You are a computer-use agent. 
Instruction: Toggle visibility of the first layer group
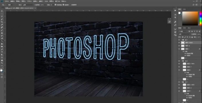click(179, 40)
